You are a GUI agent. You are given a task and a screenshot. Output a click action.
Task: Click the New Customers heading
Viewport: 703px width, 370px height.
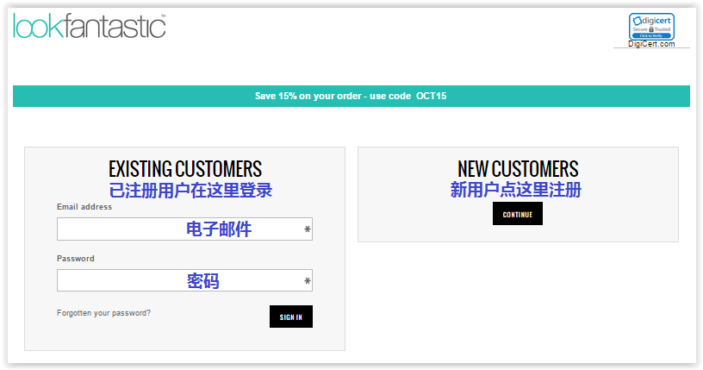click(518, 169)
